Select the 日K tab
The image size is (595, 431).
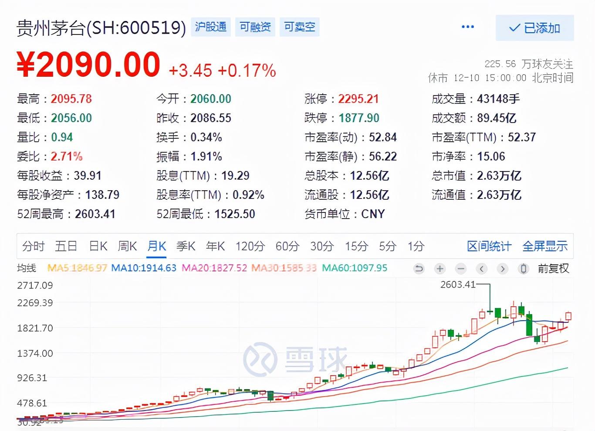(98, 246)
